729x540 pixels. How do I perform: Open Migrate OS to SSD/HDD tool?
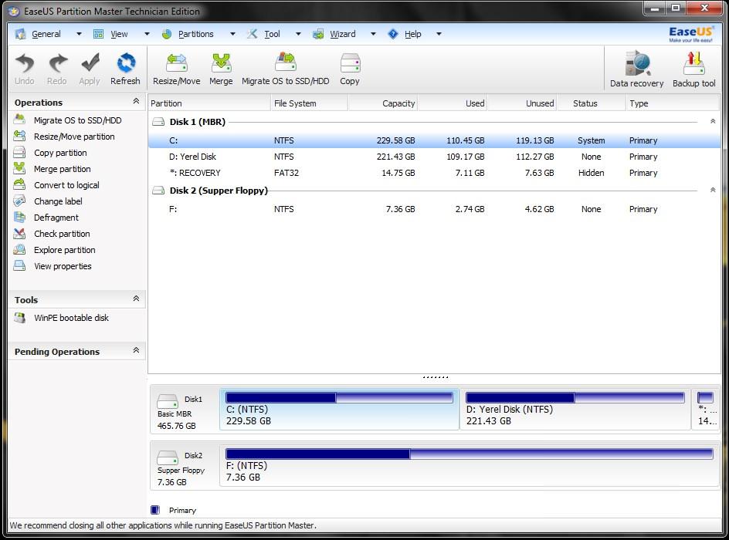pyautogui.click(x=285, y=69)
